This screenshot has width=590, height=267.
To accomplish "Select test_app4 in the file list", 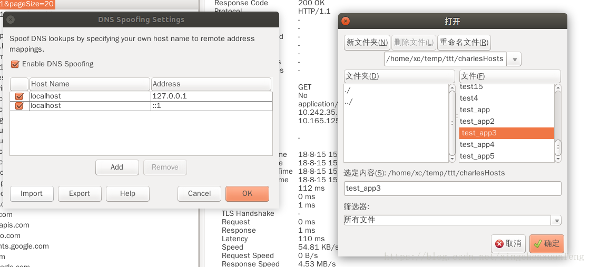I will pos(477,145).
